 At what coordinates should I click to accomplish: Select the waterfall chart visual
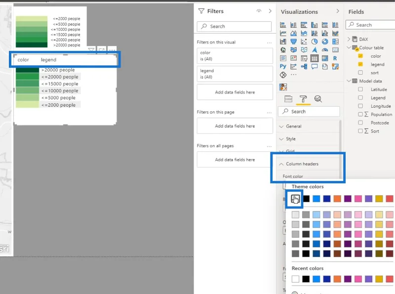click(283, 42)
